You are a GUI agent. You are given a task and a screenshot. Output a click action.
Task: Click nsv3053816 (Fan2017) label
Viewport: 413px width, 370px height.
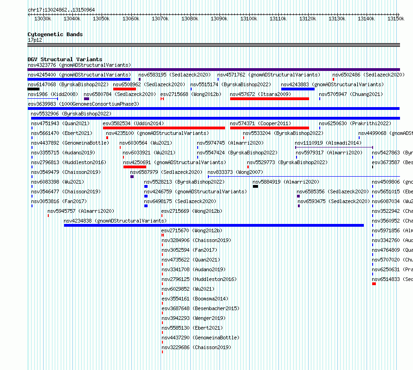[x=59, y=201]
